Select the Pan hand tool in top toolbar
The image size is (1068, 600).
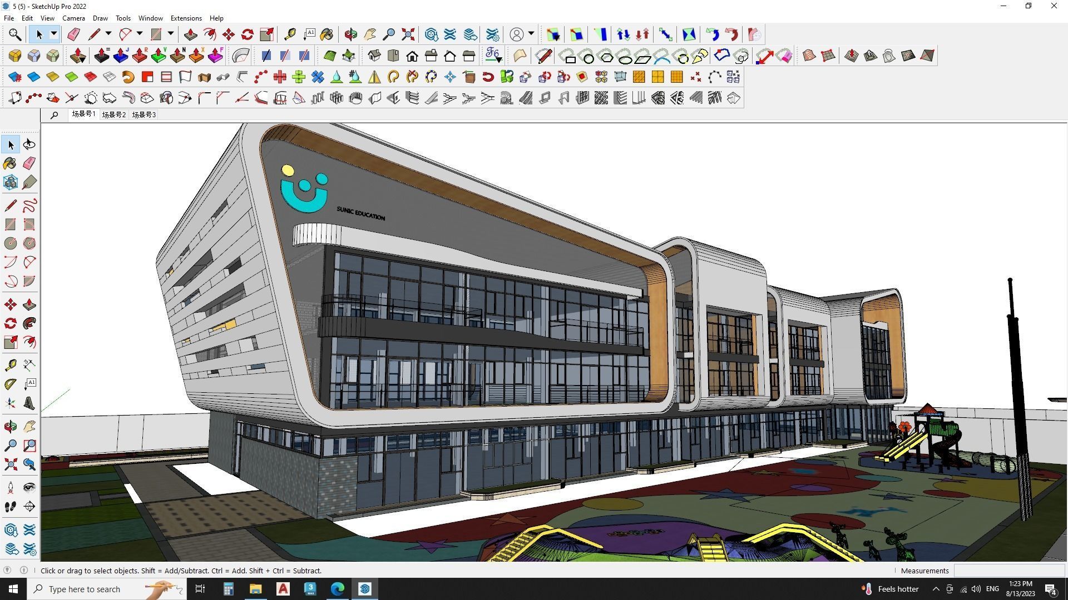(x=370, y=34)
